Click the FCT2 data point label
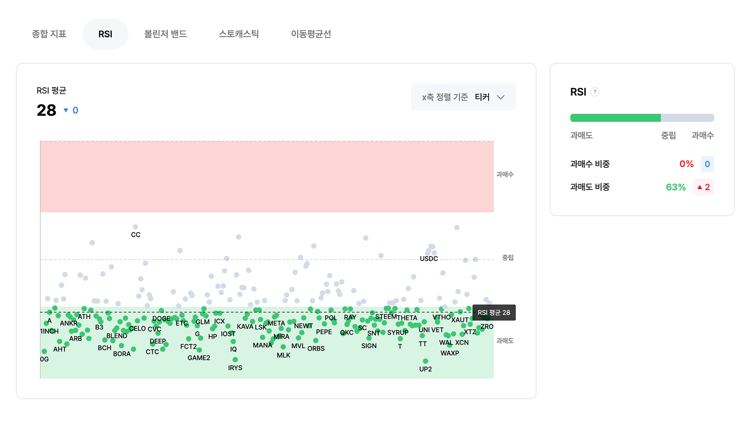The height and width of the screenshot is (422, 750). coord(188,347)
